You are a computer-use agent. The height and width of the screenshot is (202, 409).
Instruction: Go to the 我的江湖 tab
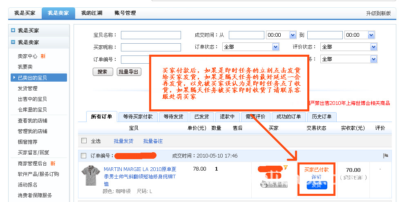click(92, 13)
